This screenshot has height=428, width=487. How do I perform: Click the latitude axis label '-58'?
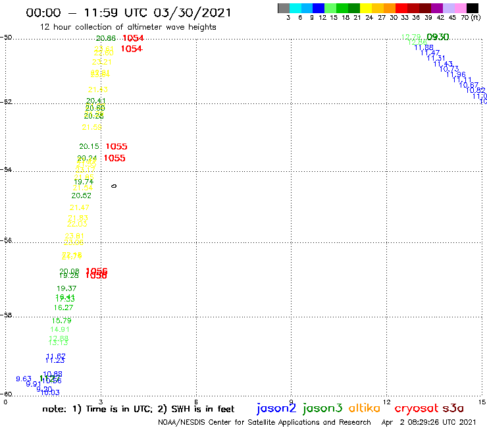[6, 315]
